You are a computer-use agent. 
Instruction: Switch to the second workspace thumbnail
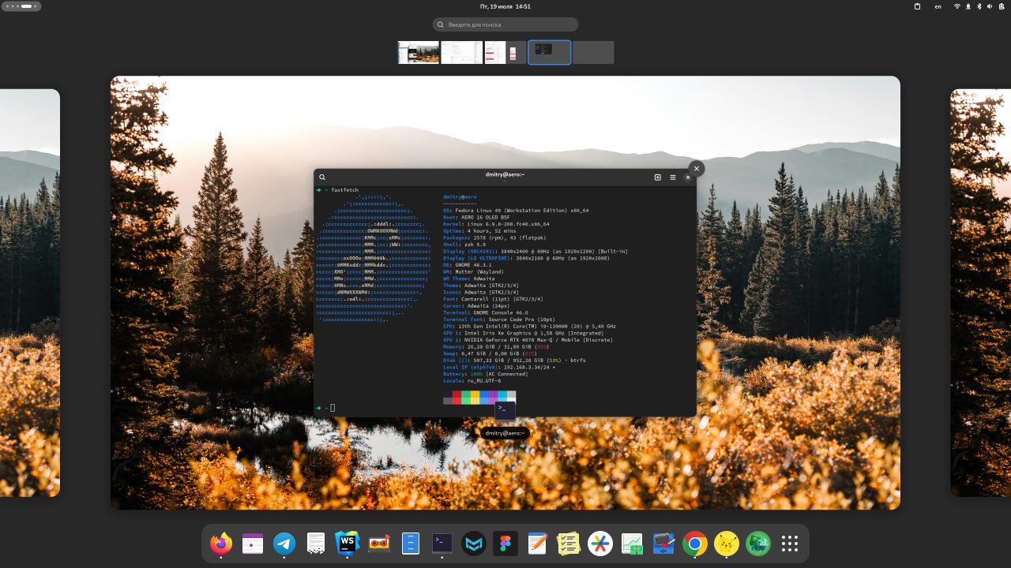[x=461, y=52]
